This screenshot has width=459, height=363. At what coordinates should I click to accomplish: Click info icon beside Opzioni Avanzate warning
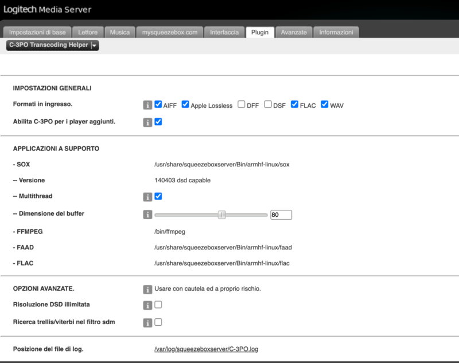[147, 288]
